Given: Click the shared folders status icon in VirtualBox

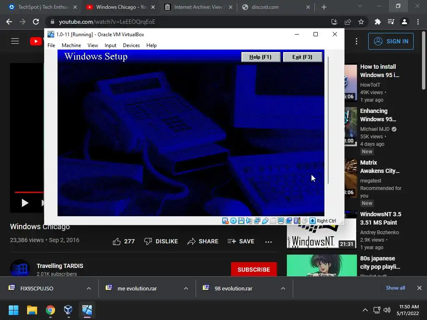Looking at the screenshot, I should 273,221.
